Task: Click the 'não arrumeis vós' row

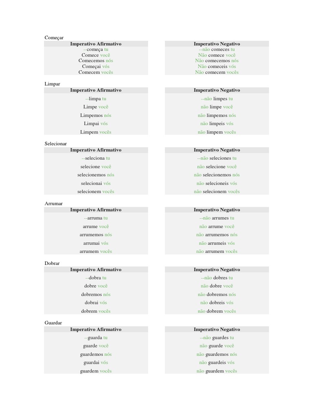Action: (x=217, y=243)
